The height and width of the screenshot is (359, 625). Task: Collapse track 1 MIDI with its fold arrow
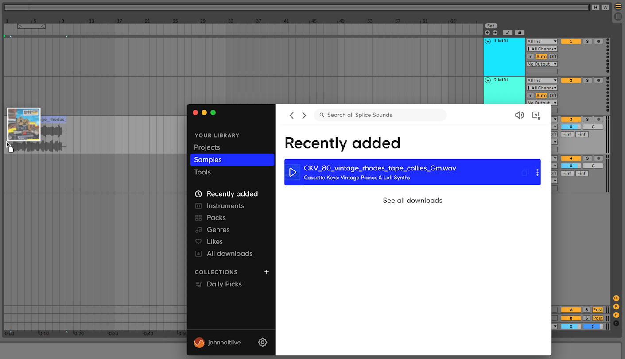(488, 42)
